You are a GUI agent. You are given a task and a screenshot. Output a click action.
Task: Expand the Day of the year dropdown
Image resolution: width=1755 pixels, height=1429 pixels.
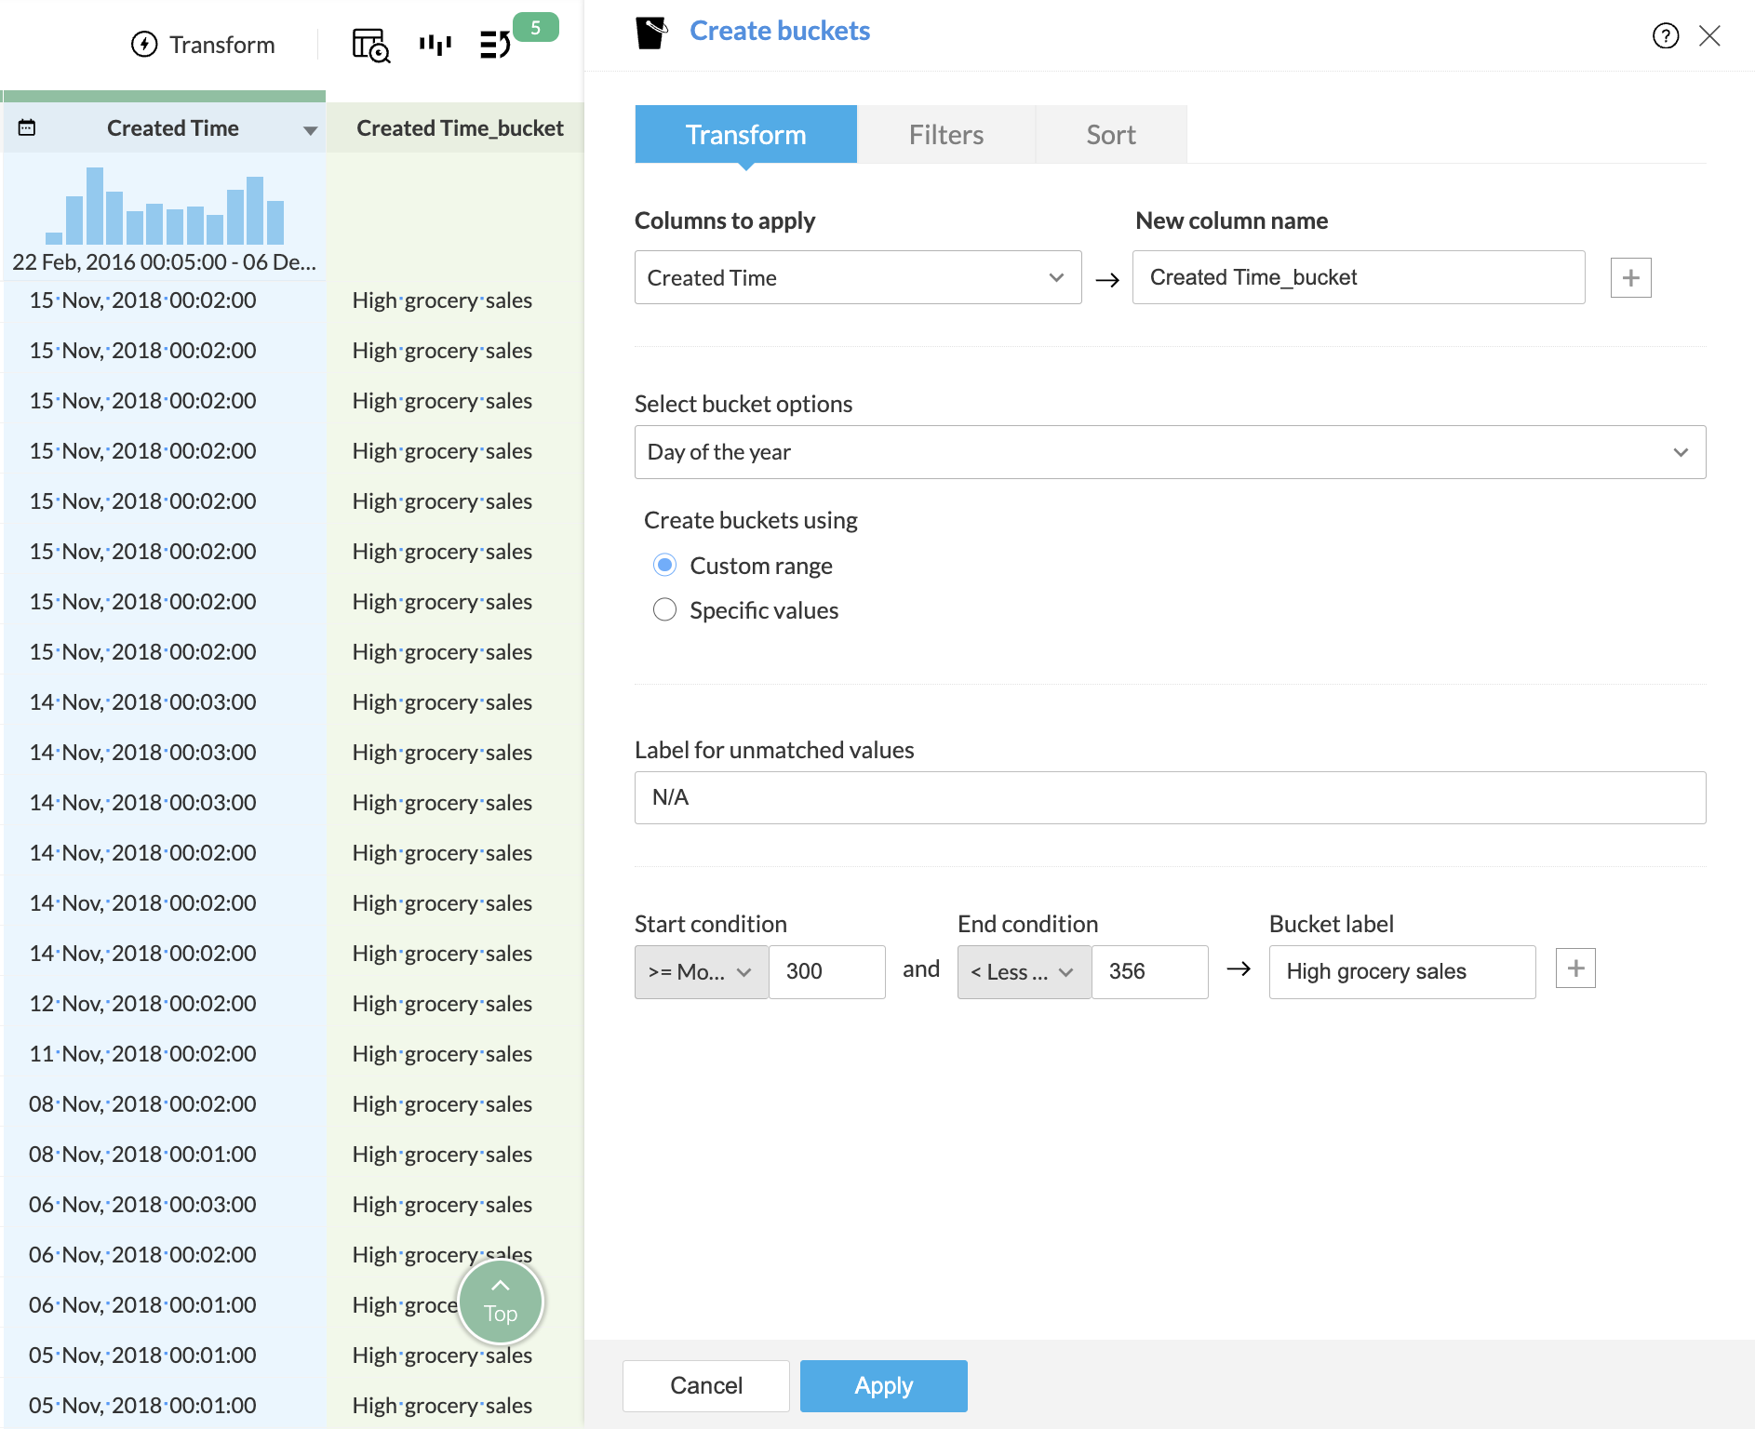[1169, 452]
